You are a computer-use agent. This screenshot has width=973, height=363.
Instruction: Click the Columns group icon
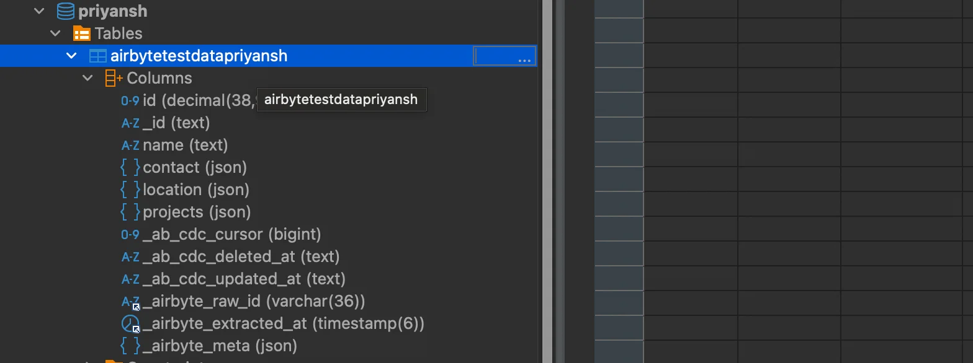[114, 78]
